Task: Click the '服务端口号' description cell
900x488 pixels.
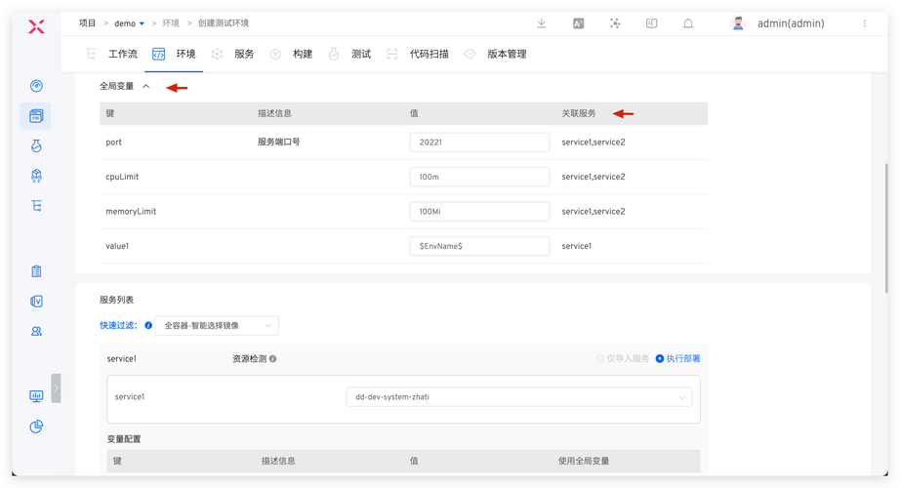Action: tap(279, 142)
